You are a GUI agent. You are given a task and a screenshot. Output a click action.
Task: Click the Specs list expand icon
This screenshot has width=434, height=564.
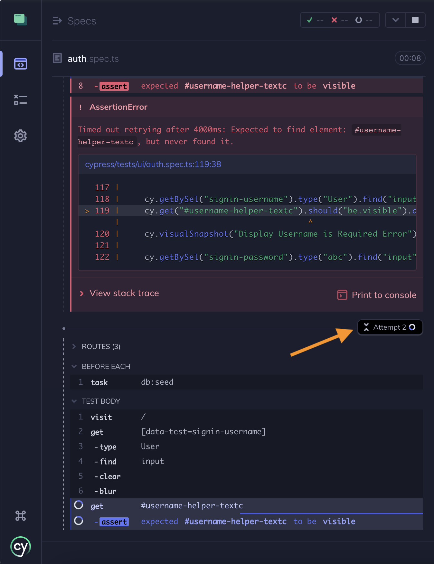click(x=57, y=21)
